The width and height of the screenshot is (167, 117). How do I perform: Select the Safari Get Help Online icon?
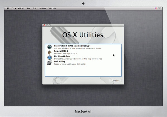coord(50,57)
